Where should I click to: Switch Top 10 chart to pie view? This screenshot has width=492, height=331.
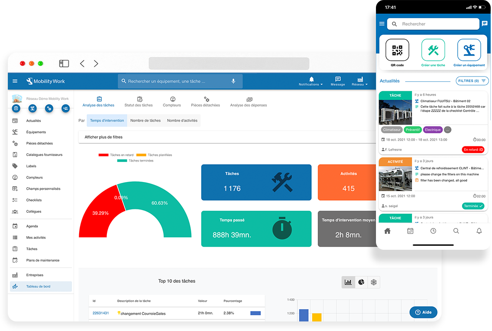click(x=361, y=282)
